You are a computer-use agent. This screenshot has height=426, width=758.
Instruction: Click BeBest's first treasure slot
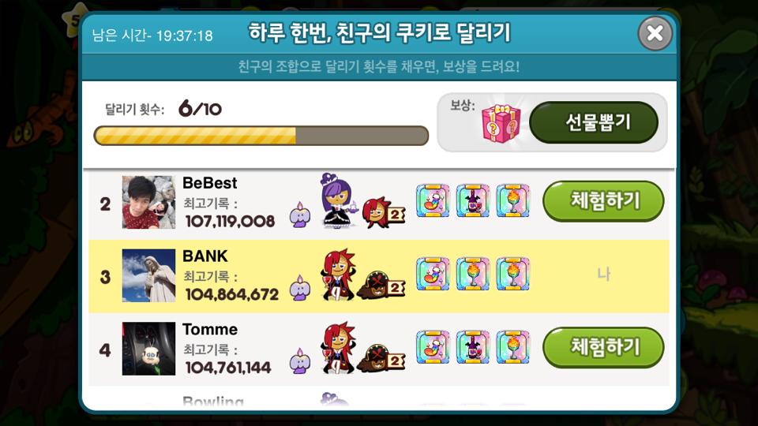(433, 200)
